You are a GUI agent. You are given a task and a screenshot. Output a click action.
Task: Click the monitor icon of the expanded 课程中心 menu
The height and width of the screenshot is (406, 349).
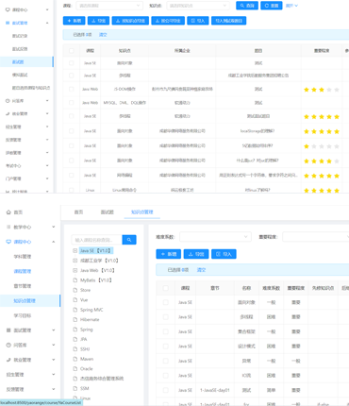pos(8,242)
